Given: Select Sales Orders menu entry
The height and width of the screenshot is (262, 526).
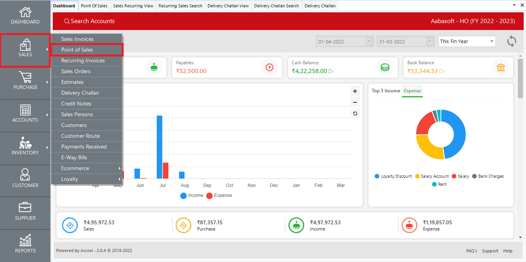Looking at the screenshot, I should (x=87, y=71).
